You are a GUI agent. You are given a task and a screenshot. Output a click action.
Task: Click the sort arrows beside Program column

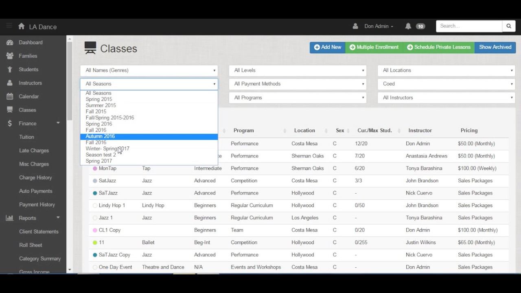pos(285,131)
